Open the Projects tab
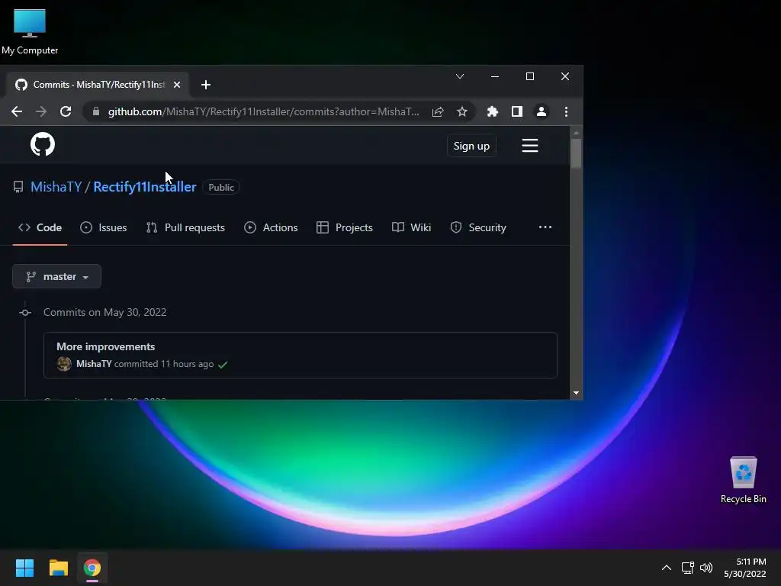781x586 pixels. pyautogui.click(x=345, y=227)
